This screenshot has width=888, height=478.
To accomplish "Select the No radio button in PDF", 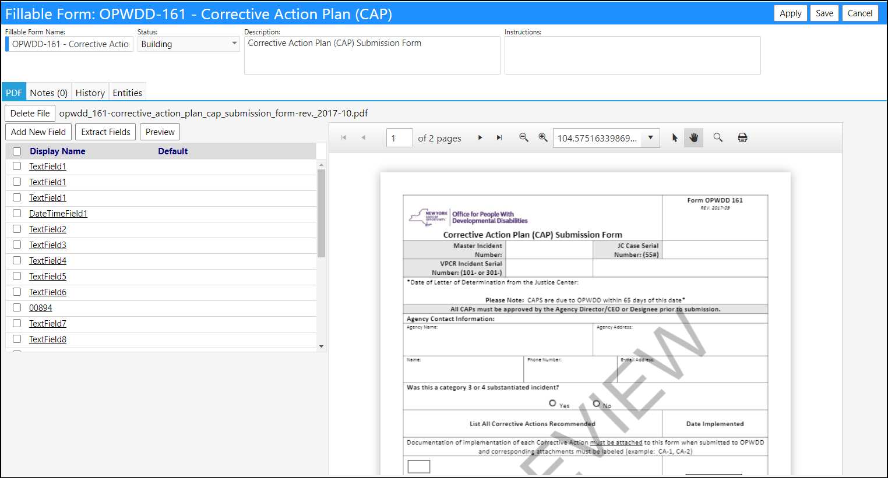I will click(x=596, y=403).
